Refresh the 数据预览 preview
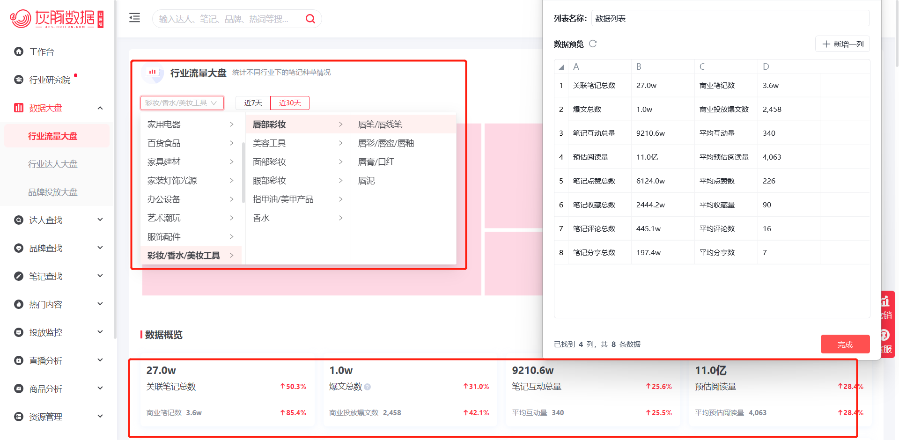899x440 pixels. coord(593,44)
